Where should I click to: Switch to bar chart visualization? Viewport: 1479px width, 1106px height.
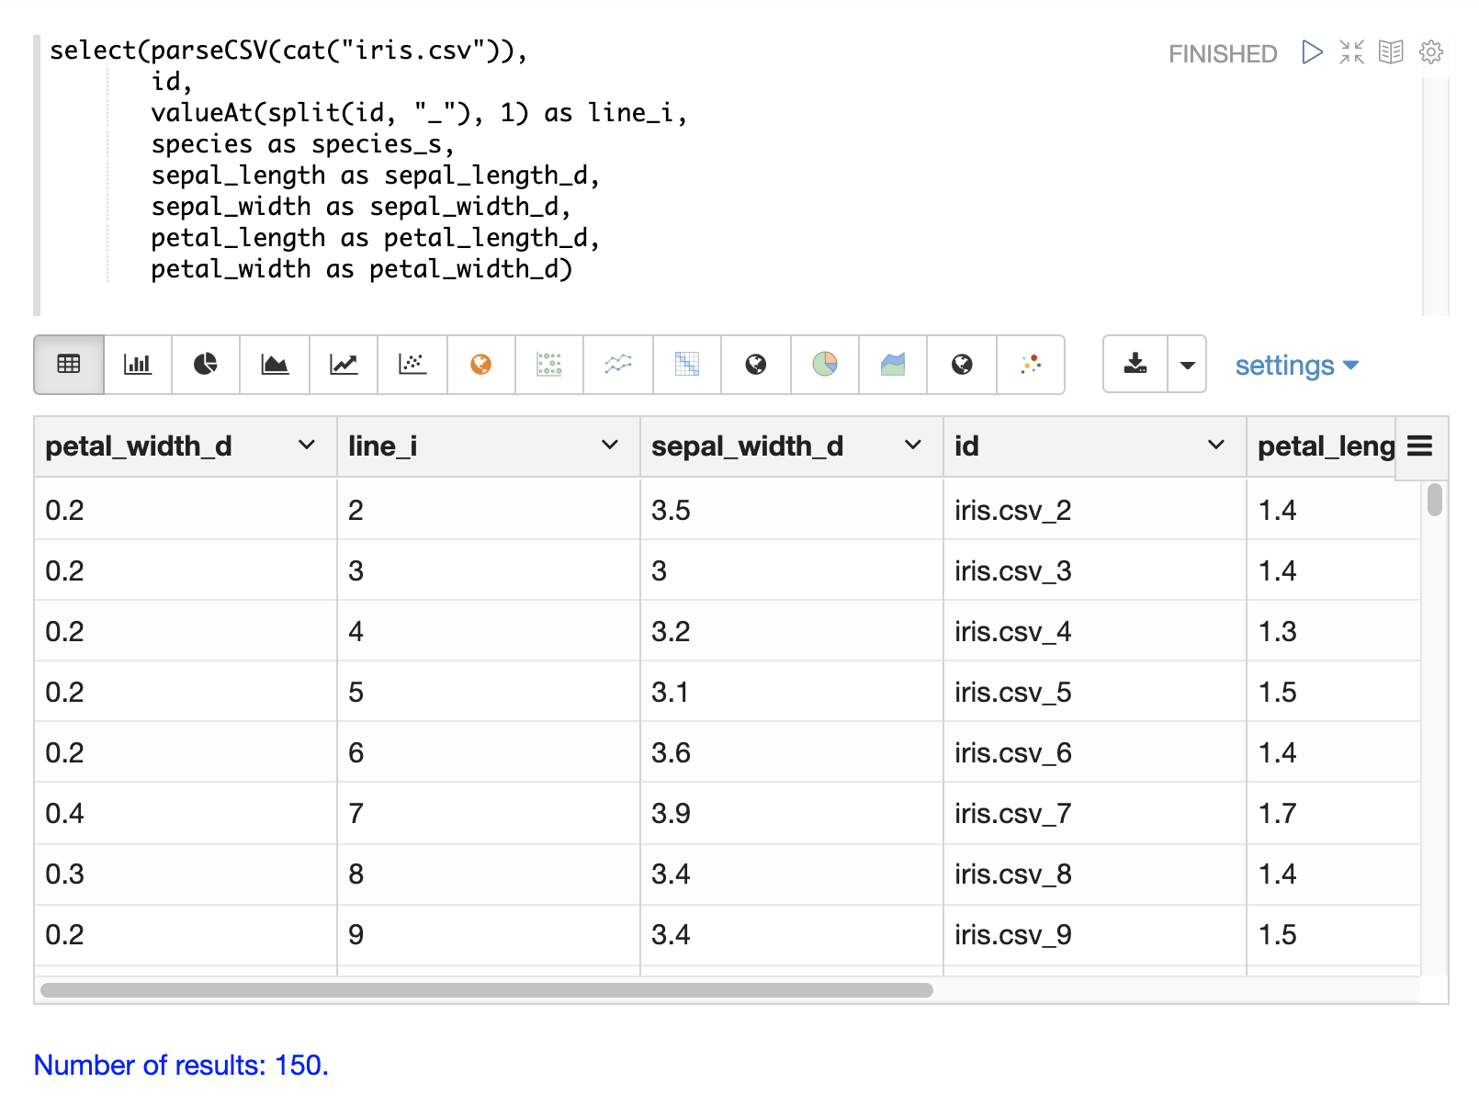click(138, 365)
